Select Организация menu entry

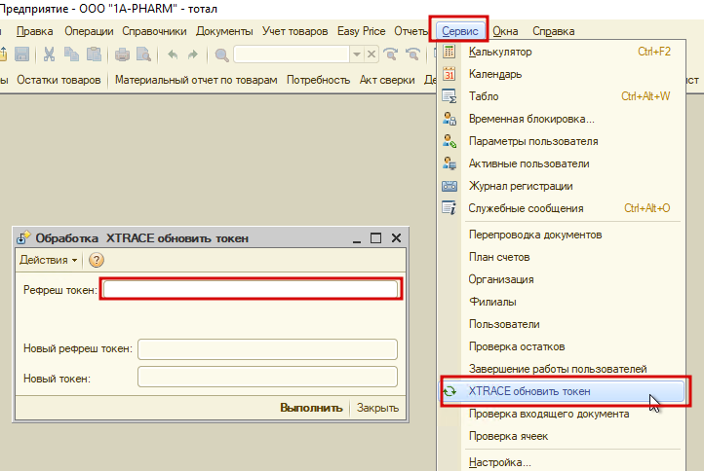[562, 279]
